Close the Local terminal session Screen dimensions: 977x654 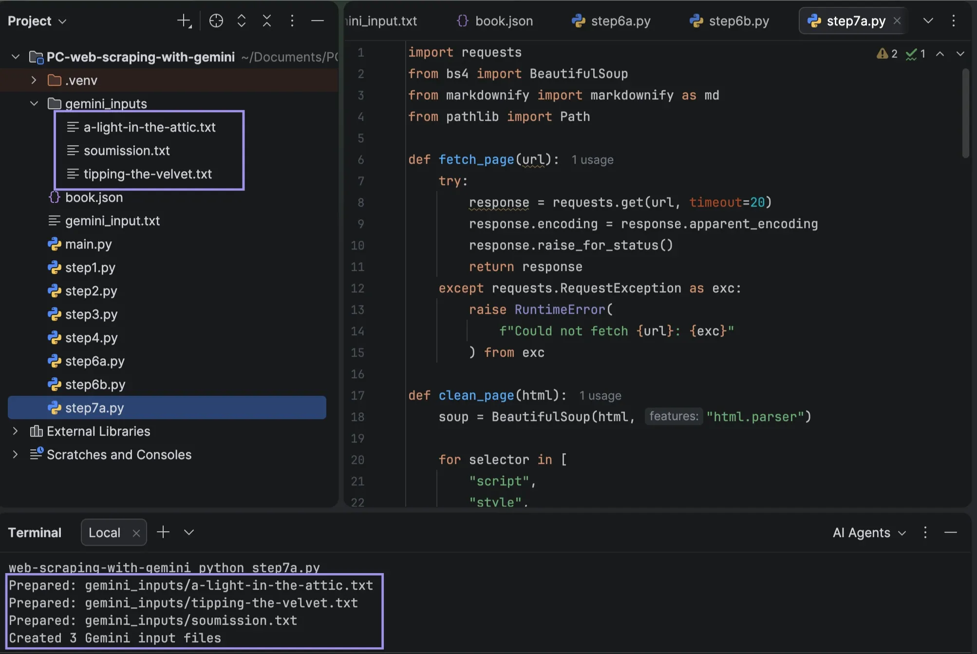point(136,533)
